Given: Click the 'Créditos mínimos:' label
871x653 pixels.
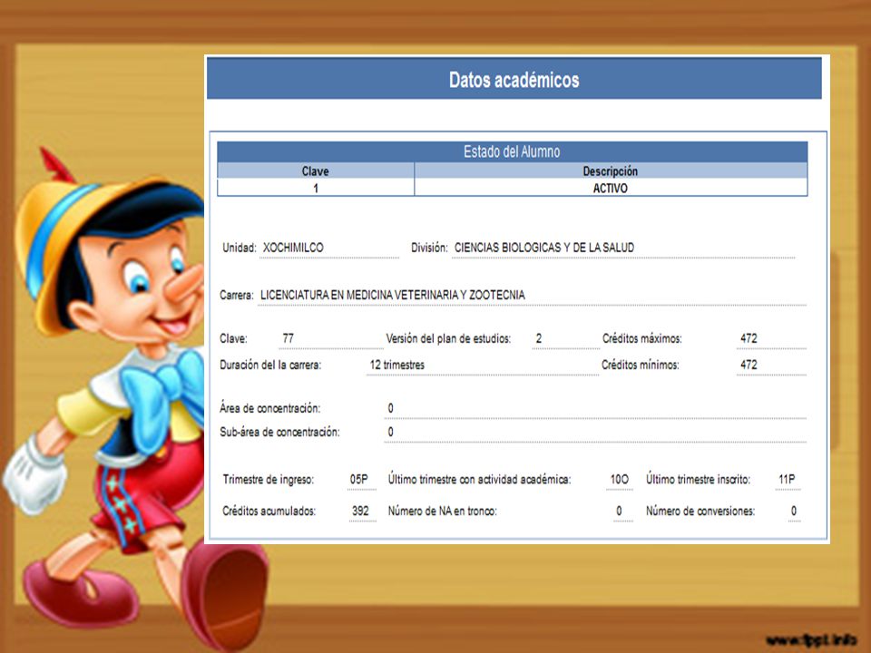Looking at the screenshot, I should click(641, 365).
